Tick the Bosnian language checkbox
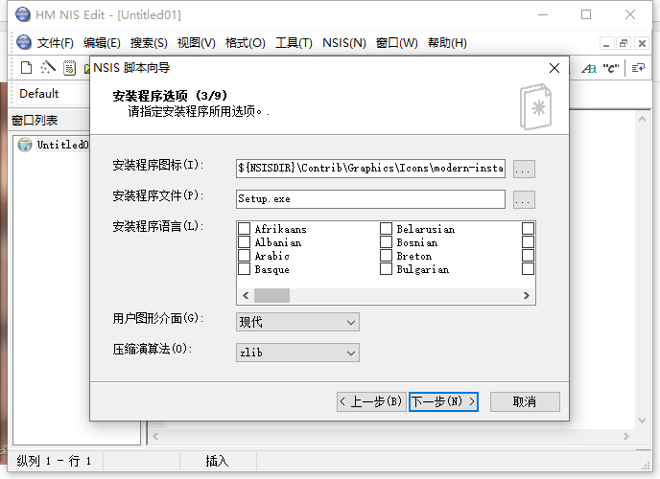The height and width of the screenshot is (479, 660). pos(386,242)
